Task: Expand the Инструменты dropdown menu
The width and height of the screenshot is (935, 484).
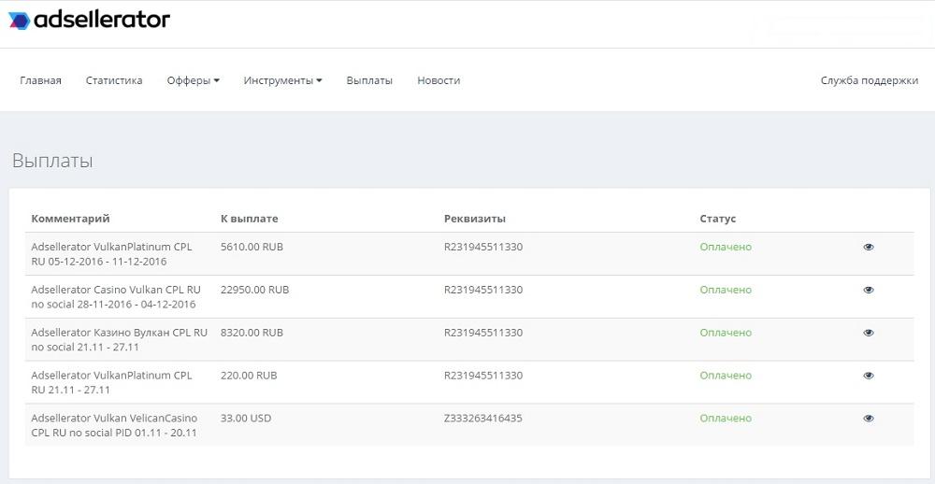Action: [x=282, y=80]
